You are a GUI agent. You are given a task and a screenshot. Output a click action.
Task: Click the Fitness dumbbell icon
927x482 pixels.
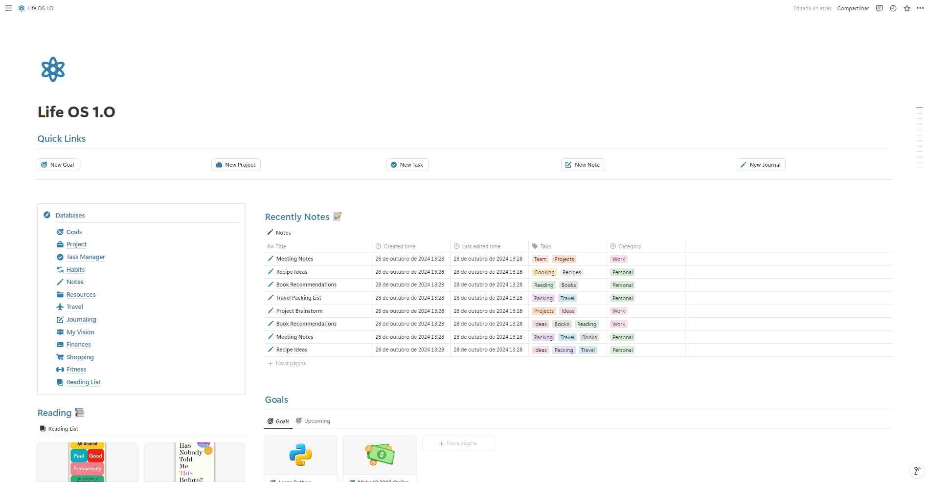60,370
